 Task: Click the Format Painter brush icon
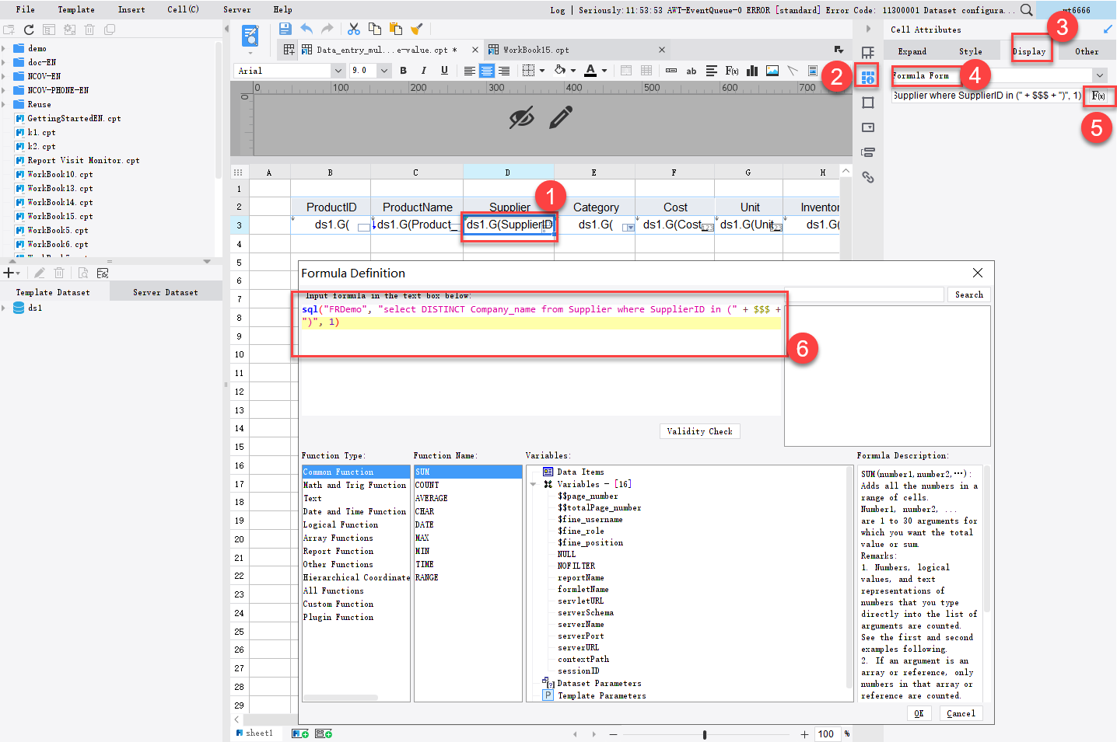point(417,29)
